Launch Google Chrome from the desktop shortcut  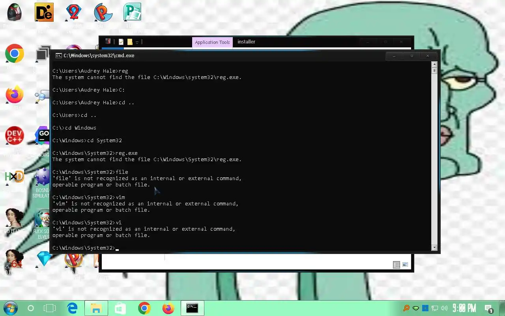[x=15, y=54]
